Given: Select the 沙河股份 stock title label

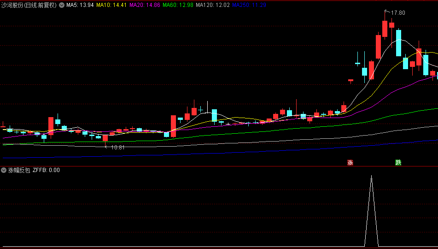Looking at the screenshot, I should pos(29,5).
